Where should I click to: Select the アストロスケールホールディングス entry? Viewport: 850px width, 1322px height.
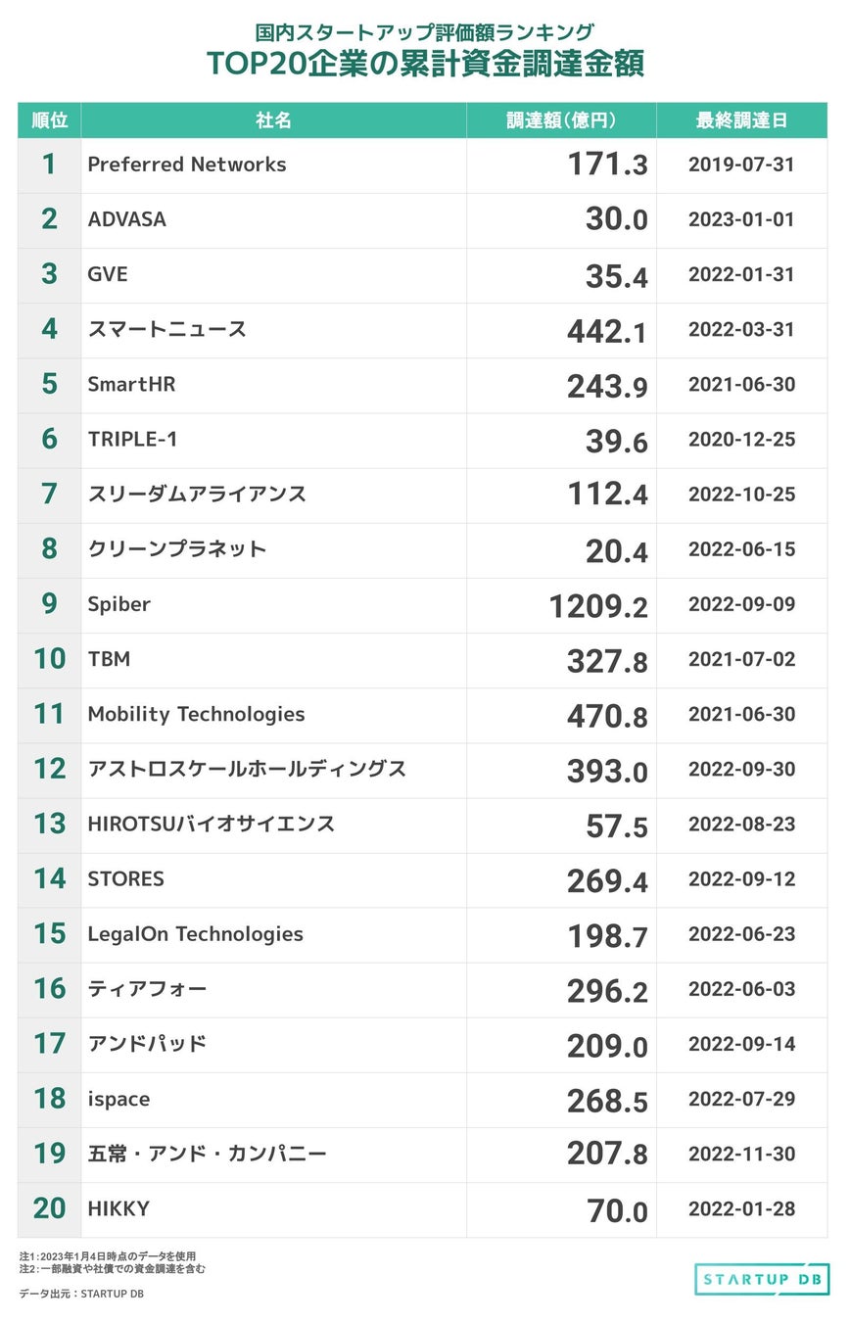247,769
